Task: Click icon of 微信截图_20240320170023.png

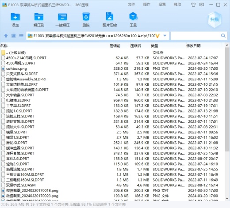Action: pos(3,196)
